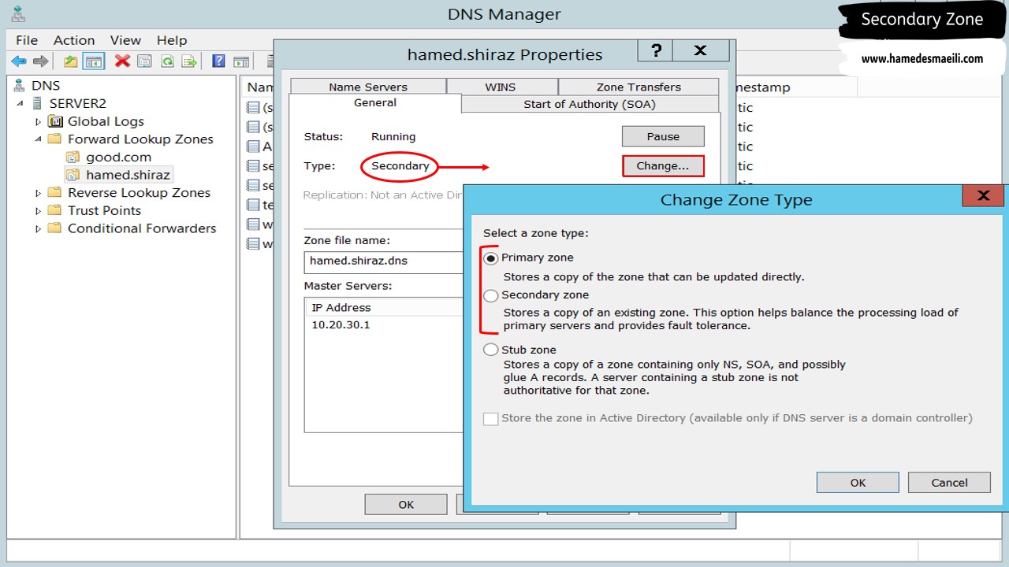Click the DNS Manager title bar app icon

(18, 13)
